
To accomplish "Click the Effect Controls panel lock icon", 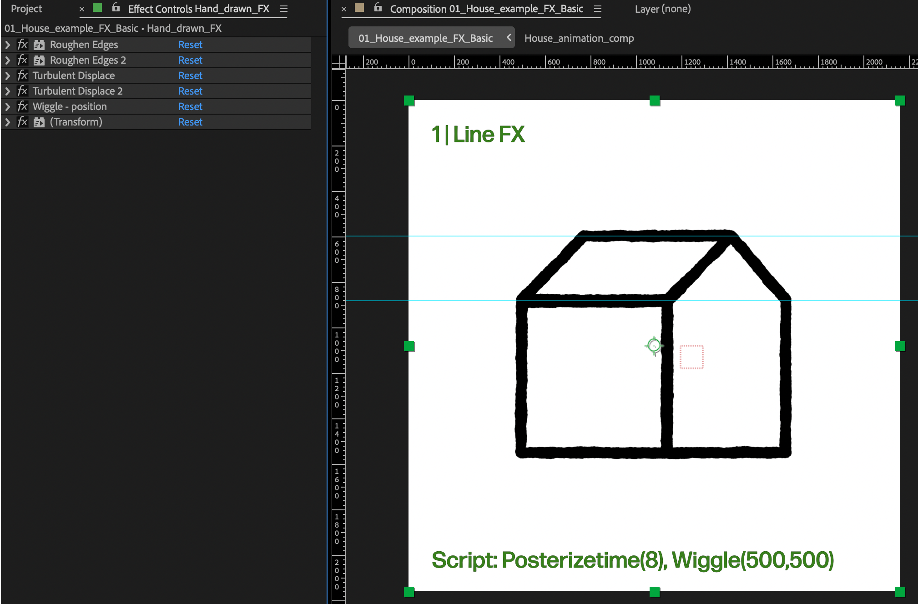I will 116,8.
